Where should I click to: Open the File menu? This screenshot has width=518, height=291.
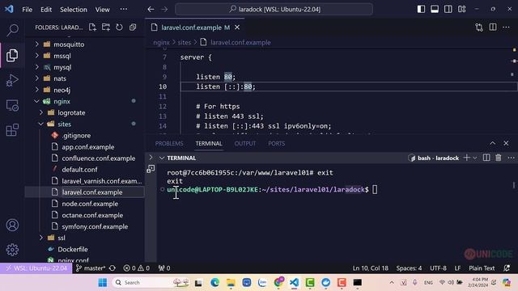[27, 10]
